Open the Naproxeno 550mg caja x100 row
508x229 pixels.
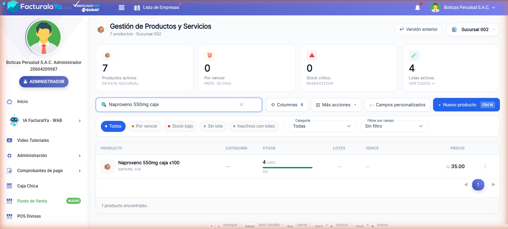click(298, 167)
